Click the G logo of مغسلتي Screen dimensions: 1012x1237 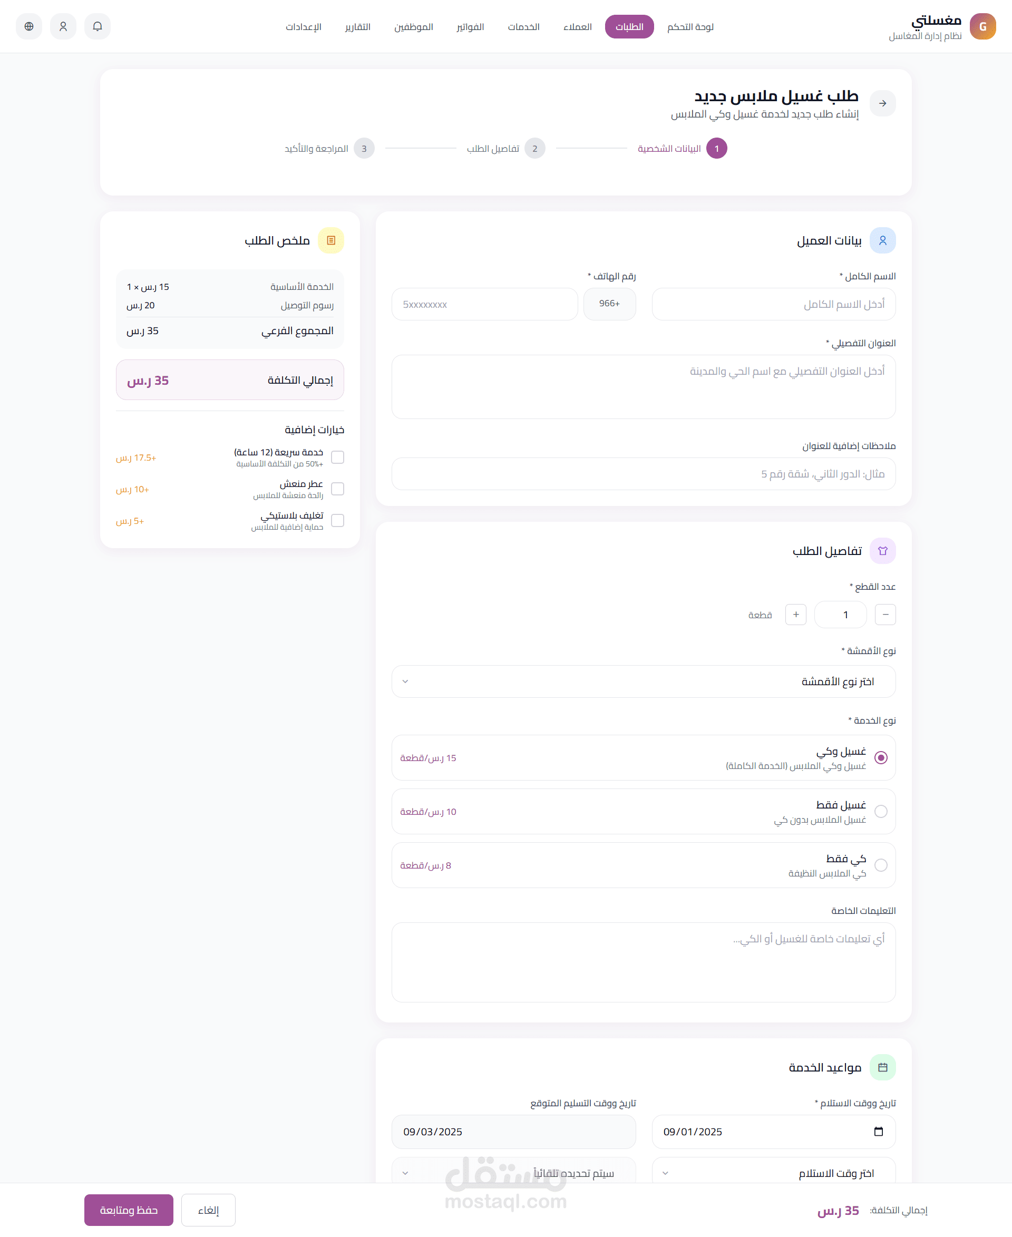point(982,26)
